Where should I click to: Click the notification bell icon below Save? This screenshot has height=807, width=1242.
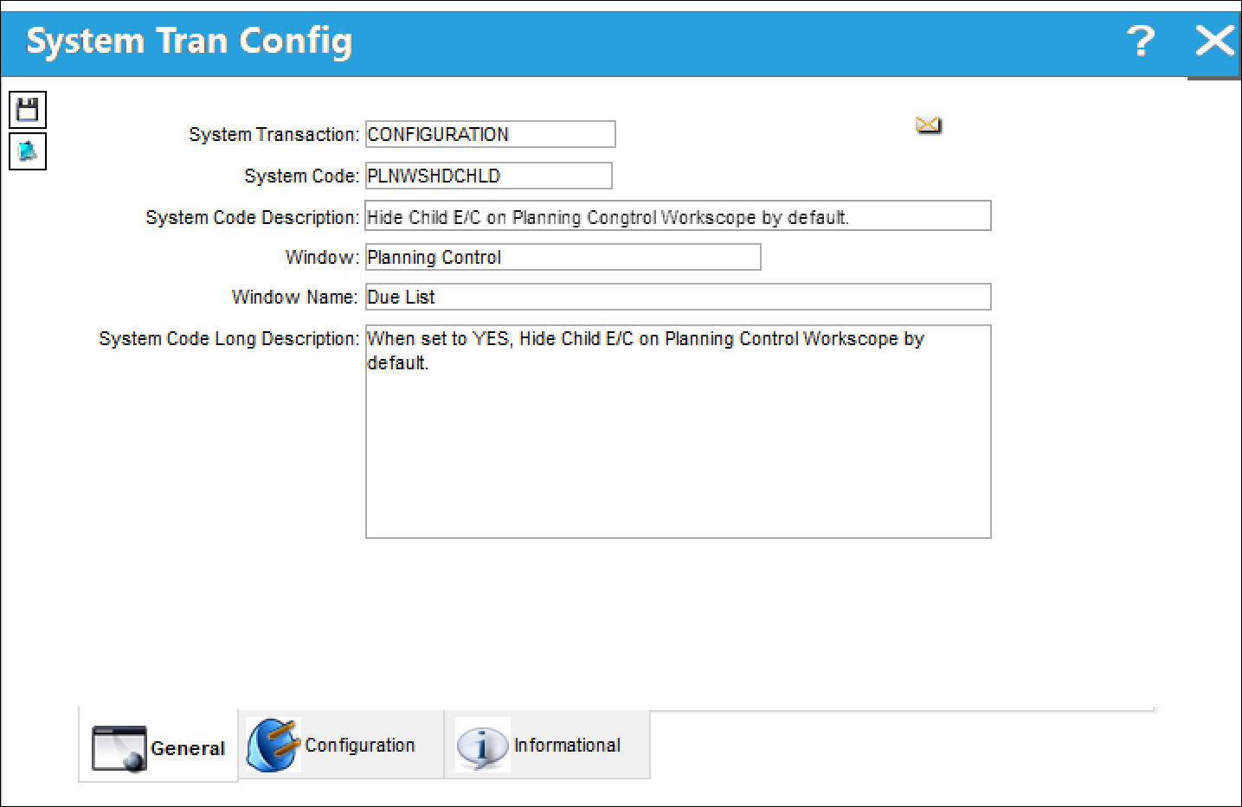click(28, 151)
